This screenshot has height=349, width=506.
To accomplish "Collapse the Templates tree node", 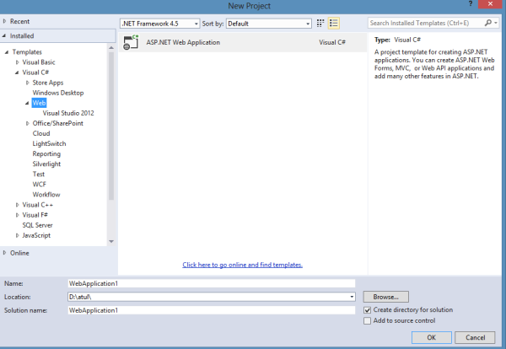I will pyautogui.click(x=7, y=52).
